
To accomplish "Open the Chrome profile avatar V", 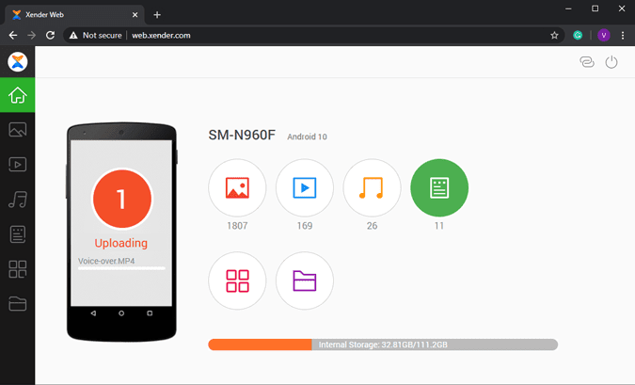I will [603, 35].
